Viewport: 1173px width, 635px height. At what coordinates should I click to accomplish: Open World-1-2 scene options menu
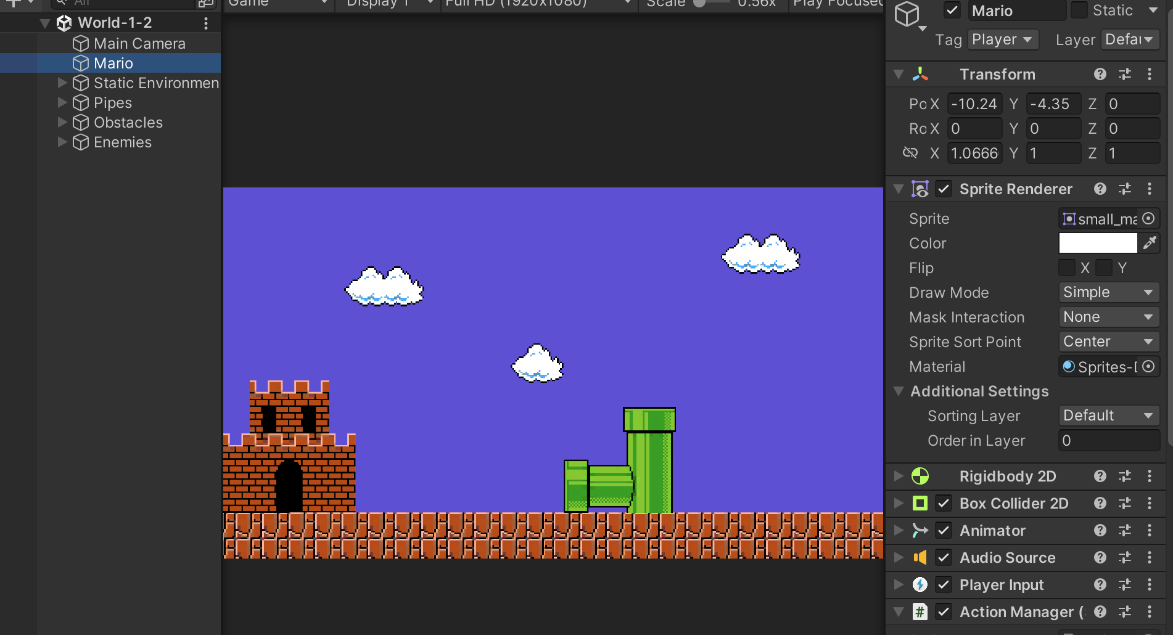206,23
